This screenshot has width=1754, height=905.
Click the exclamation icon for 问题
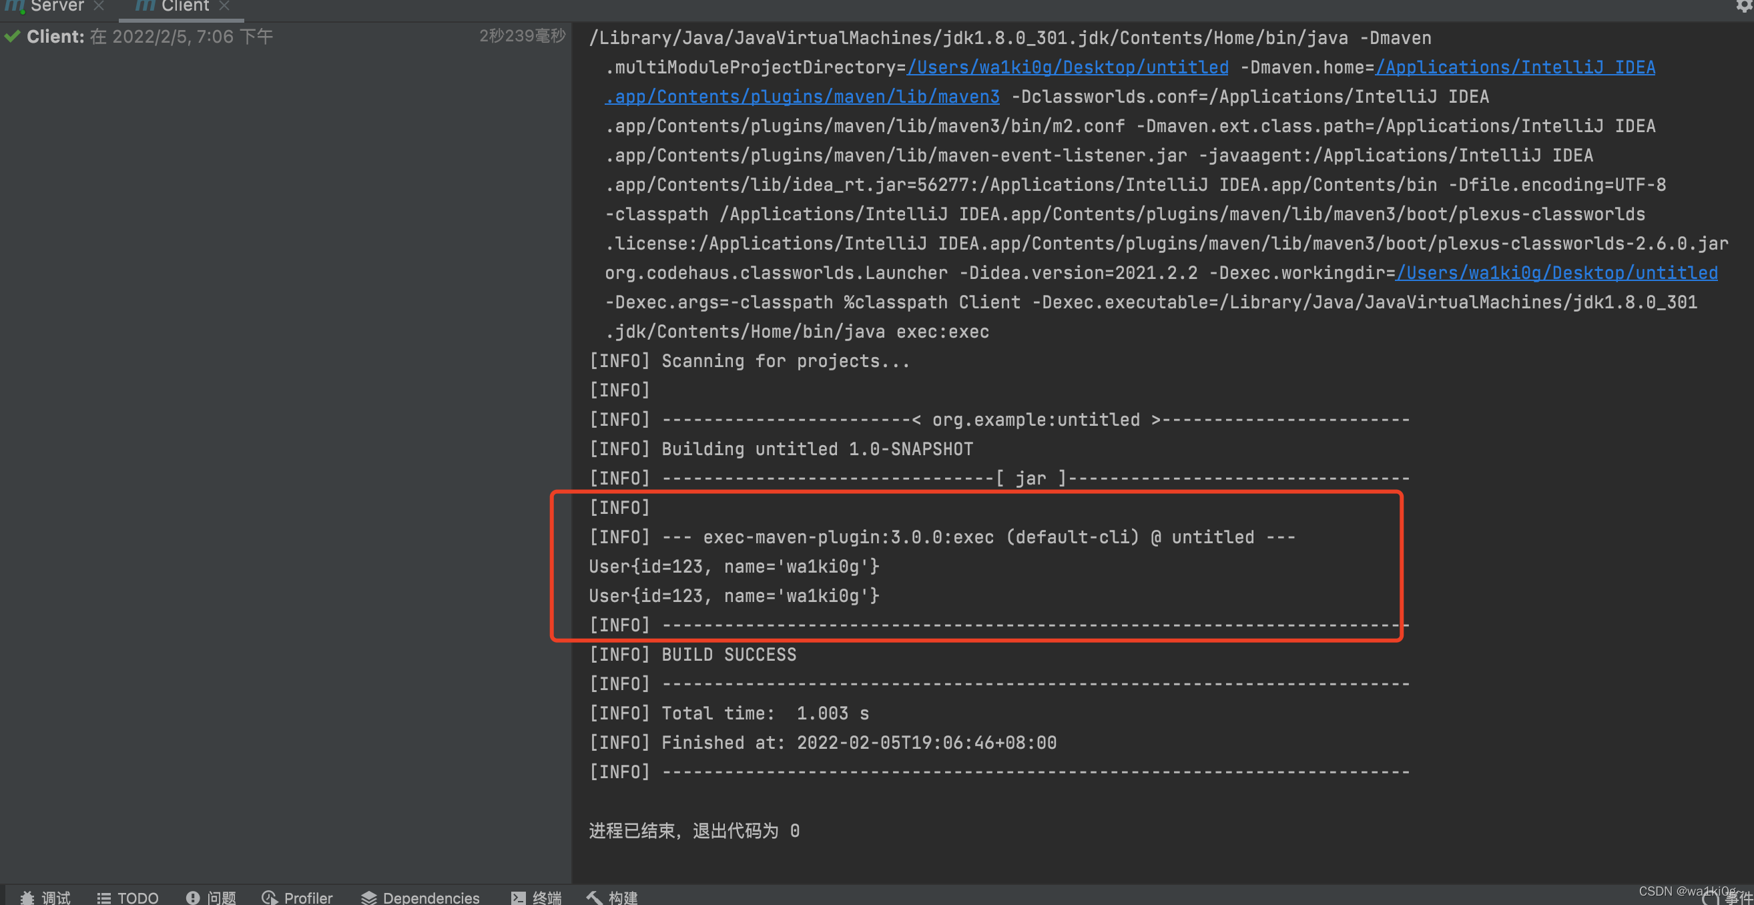(x=193, y=898)
